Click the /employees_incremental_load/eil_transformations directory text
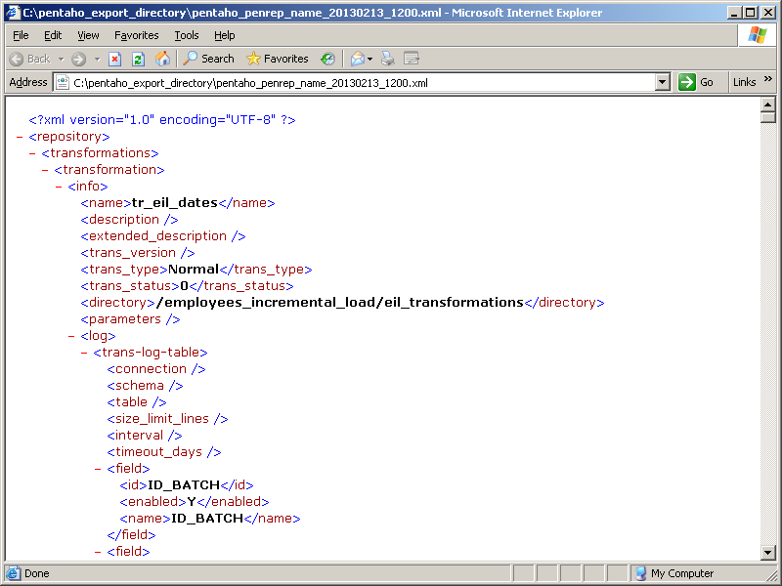The height and width of the screenshot is (586, 782). pos(339,303)
